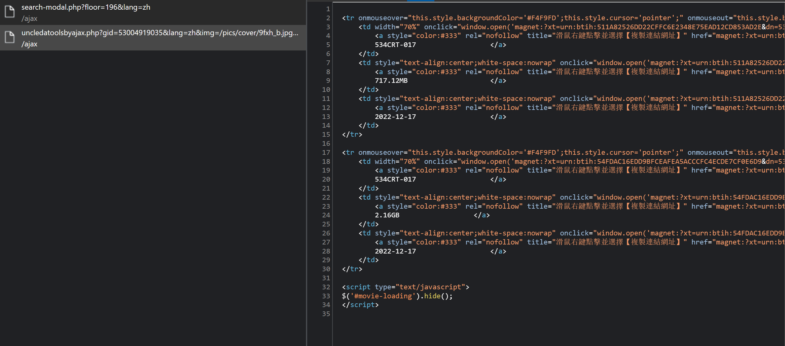Click the closing </tr> tag on line 15

pyautogui.click(x=352, y=135)
